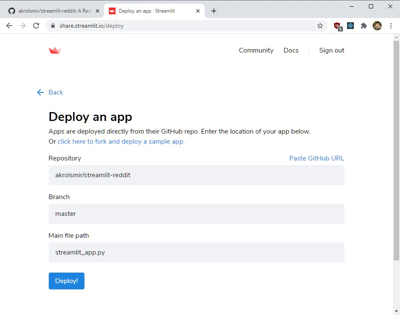The height and width of the screenshot is (315, 400).
Task: Focus the Branch input field
Action: coord(197,214)
